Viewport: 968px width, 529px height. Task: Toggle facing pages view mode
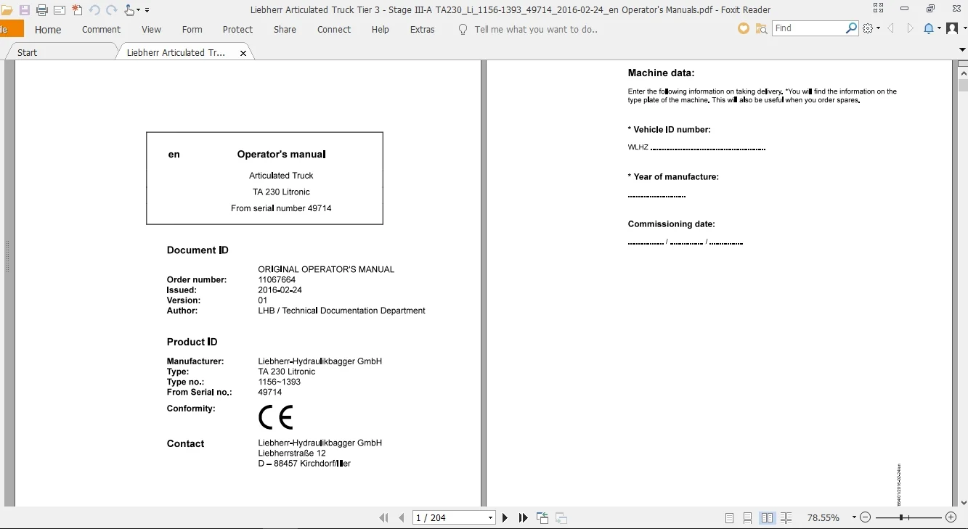coord(767,518)
